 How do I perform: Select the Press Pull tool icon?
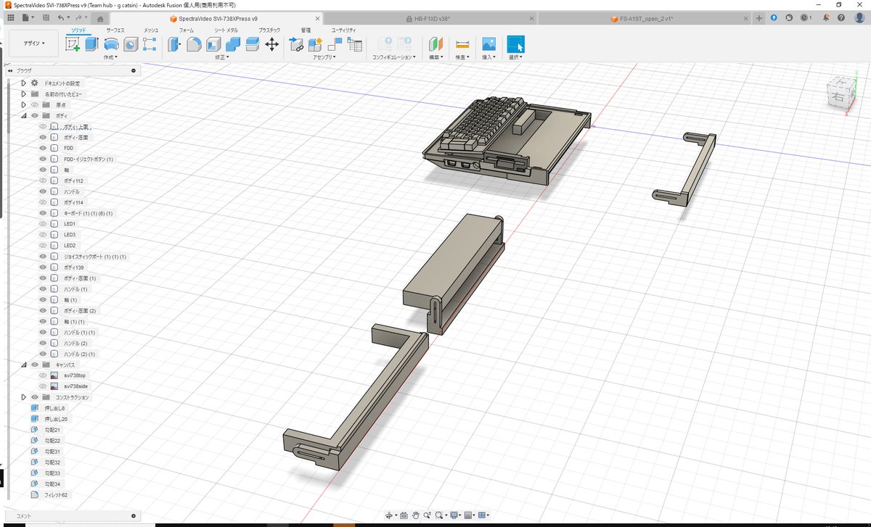coord(175,44)
